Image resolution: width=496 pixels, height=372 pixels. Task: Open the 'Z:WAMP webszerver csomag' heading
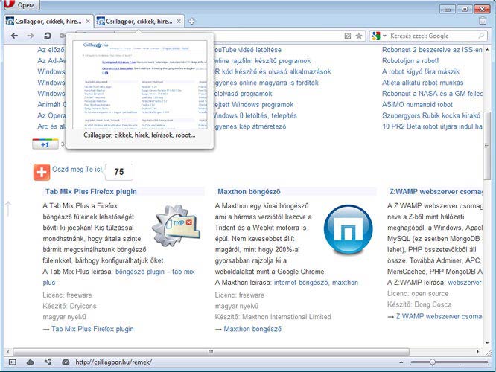tap(436, 191)
